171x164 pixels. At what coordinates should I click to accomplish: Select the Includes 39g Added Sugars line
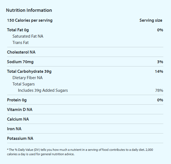43,90
